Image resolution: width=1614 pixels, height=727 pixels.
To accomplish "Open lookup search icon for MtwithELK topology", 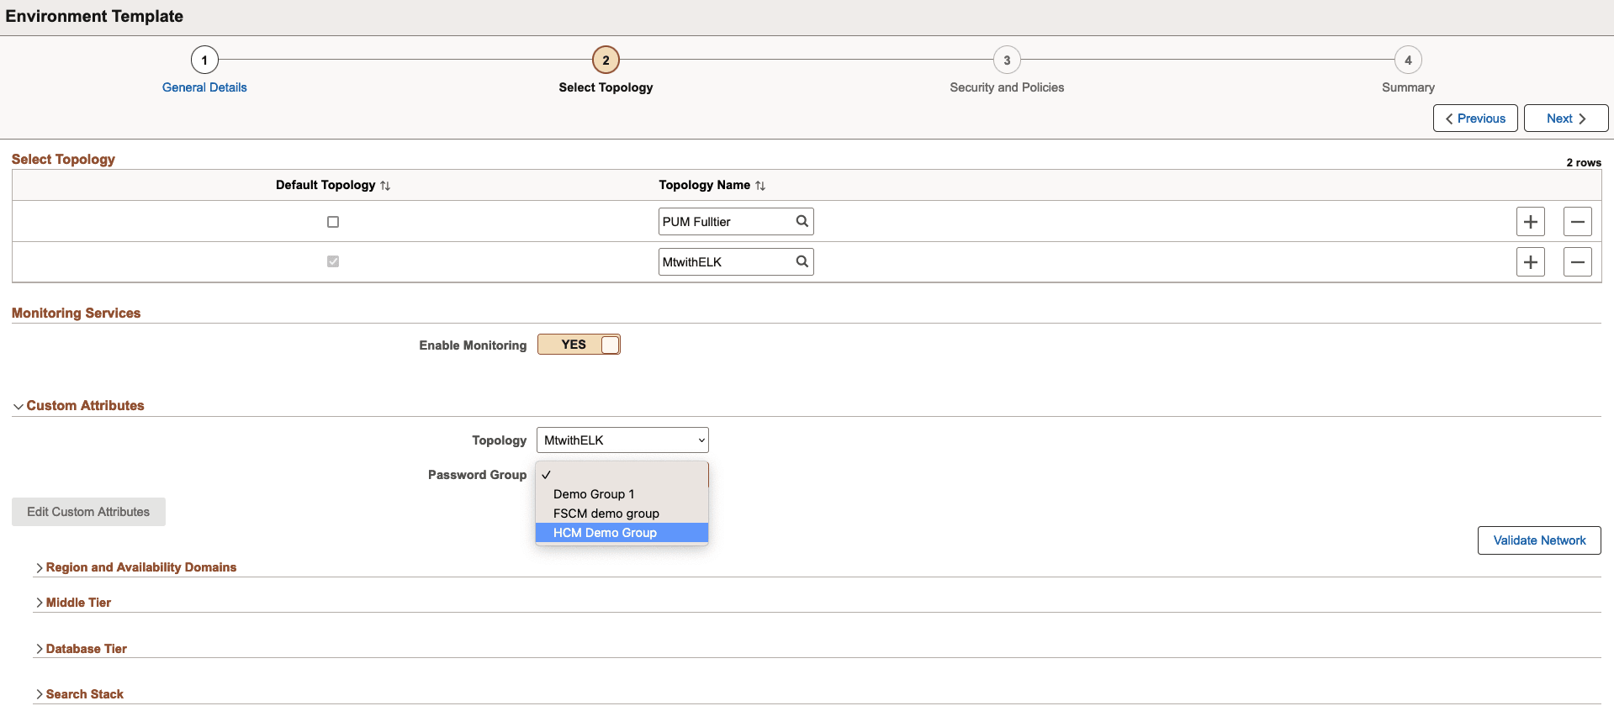I will (802, 261).
